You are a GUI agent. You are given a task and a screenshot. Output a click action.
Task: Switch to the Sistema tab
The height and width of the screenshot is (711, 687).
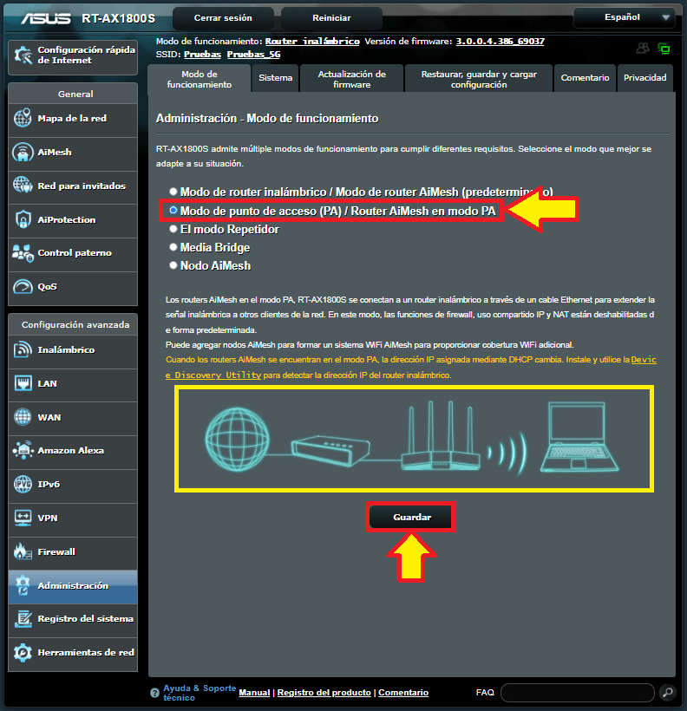click(x=275, y=78)
